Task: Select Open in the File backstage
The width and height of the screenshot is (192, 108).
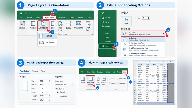Action: click(106, 27)
